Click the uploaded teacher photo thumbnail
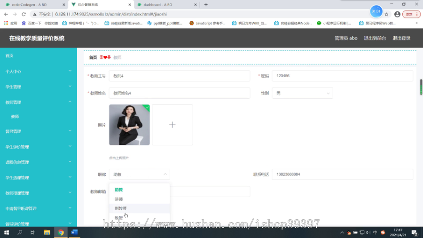Image resolution: width=423 pixels, height=238 pixels. pos(129,125)
